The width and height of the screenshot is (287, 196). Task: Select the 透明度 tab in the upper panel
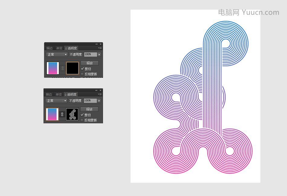point(71,48)
